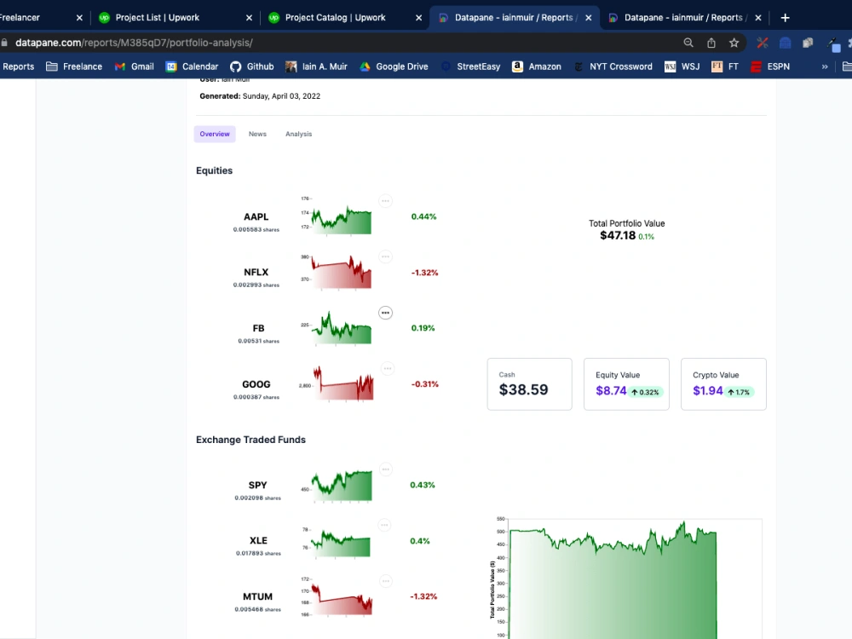
Task: Click the Total Portfolio Value $47.18 figure
Action: click(618, 235)
